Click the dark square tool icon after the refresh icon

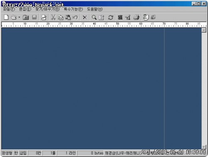pos(120,17)
